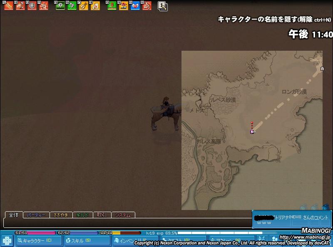The height and width of the screenshot is (247, 333).
Task: Select the ルベス砂漠 label on map
Action: pos(223,99)
